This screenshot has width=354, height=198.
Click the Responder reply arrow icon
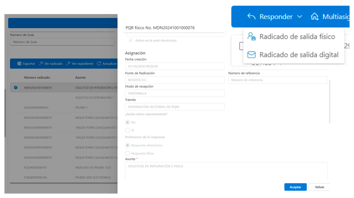click(x=252, y=17)
